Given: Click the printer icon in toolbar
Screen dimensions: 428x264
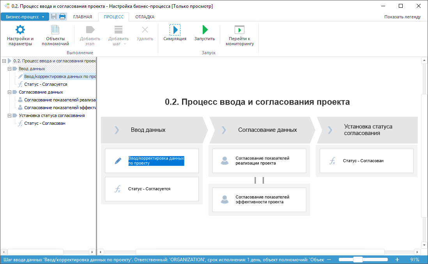Looking at the screenshot, I should [62, 17].
